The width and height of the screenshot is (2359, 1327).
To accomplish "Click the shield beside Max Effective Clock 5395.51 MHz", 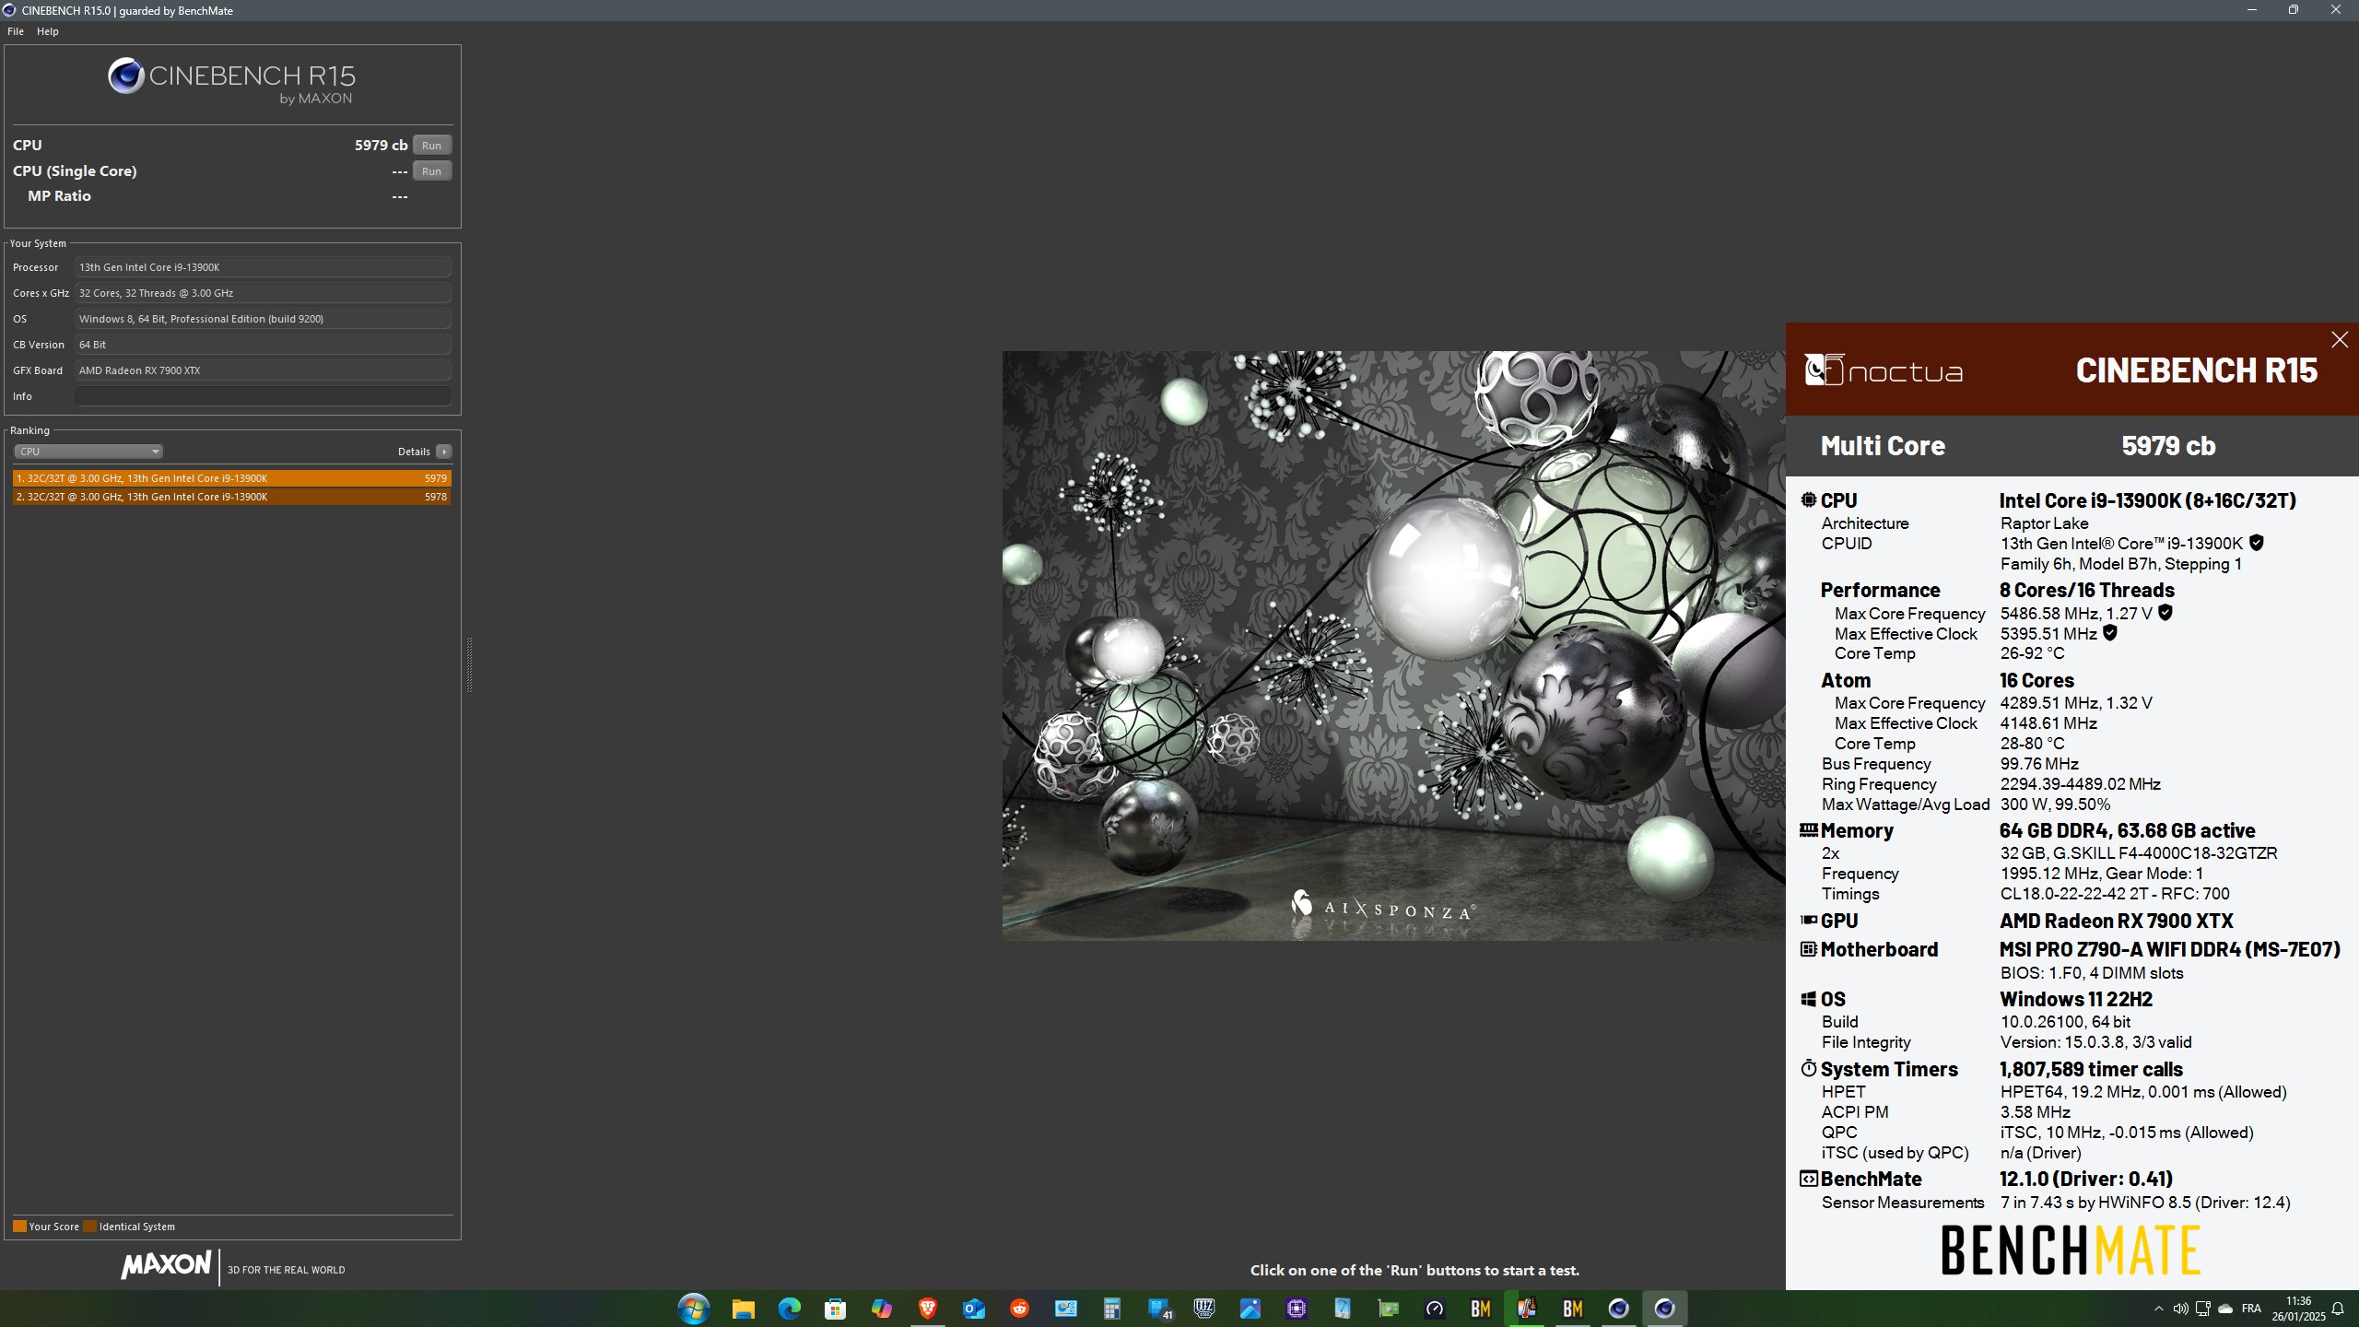I will click(x=2110, y=633).
